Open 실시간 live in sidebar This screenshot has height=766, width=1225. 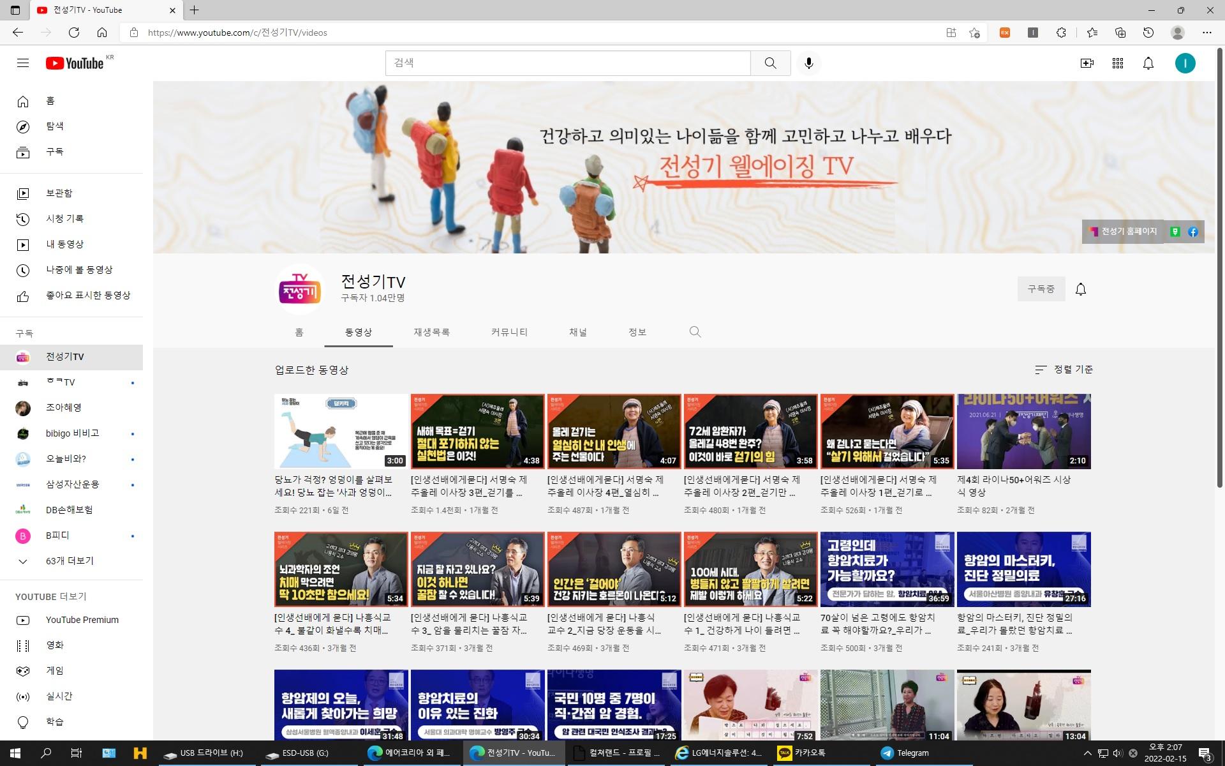point(71,696)
